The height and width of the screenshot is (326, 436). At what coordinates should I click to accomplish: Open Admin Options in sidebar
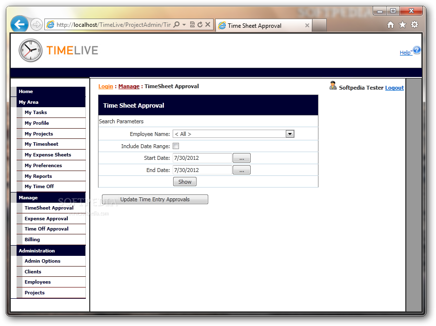pos(51,261)
